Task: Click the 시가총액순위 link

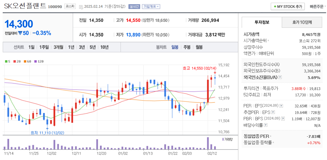Action: click(255, 41)
